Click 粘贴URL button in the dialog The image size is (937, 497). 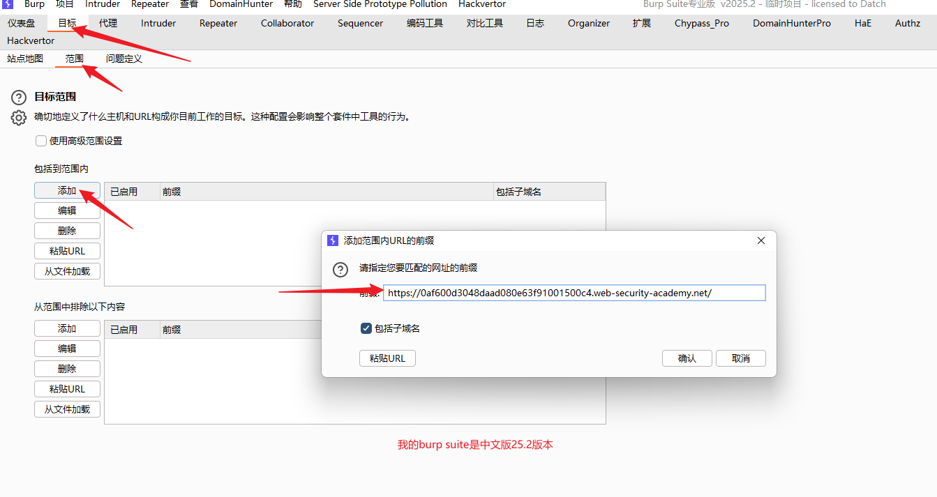click(x=388, y=358)
